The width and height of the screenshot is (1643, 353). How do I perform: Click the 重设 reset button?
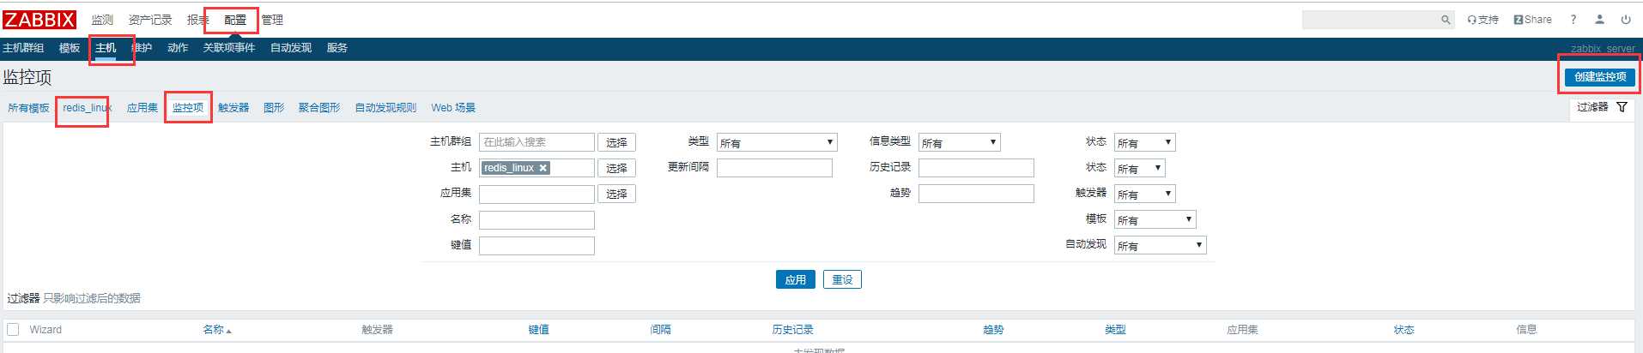(842, 279)
